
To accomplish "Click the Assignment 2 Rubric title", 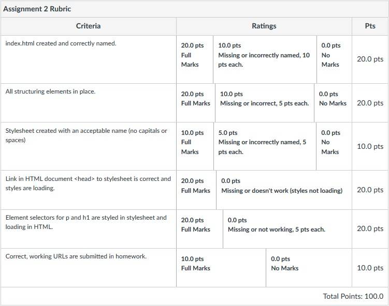I will [37, 9].
